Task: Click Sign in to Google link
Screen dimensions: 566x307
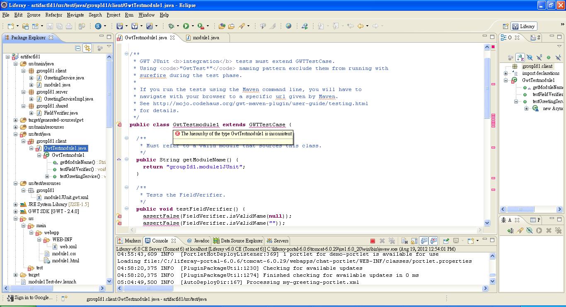Action: [x=33, y=297]
